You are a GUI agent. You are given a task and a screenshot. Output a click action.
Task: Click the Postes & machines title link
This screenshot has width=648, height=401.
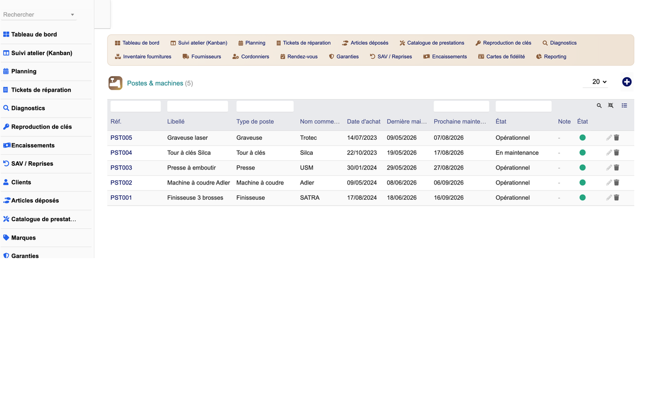pos(155,83)
